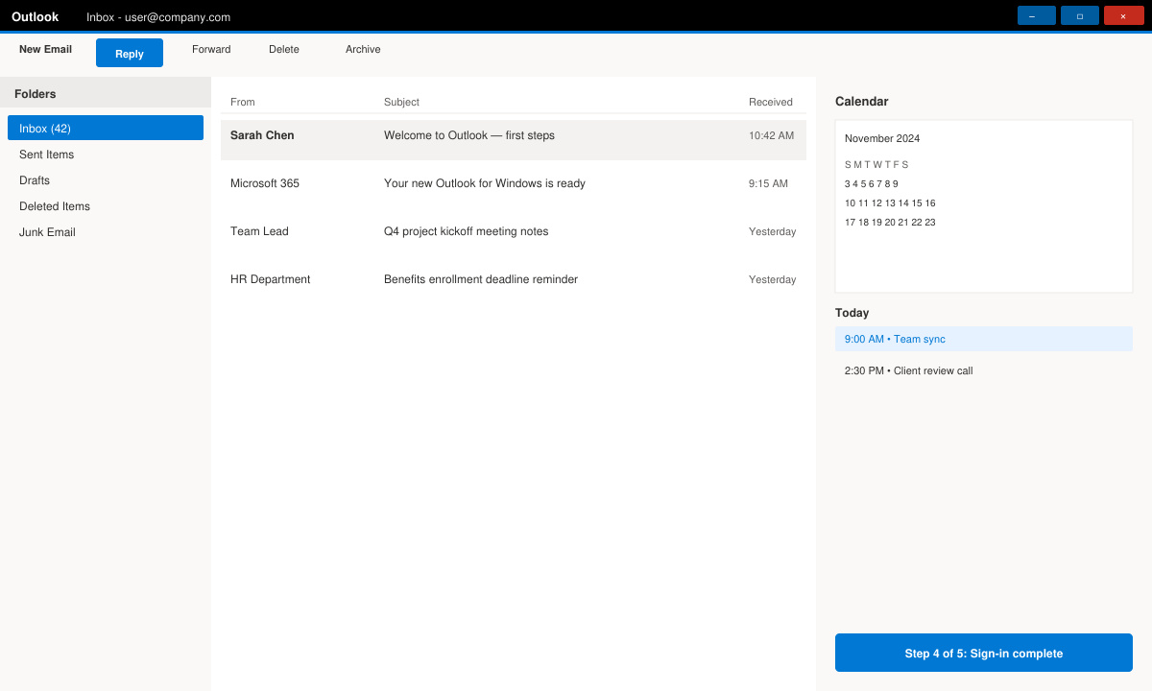1152x691 pixels.
Task: Click the calendar week row starting with 10
Action: pos(890,203)
